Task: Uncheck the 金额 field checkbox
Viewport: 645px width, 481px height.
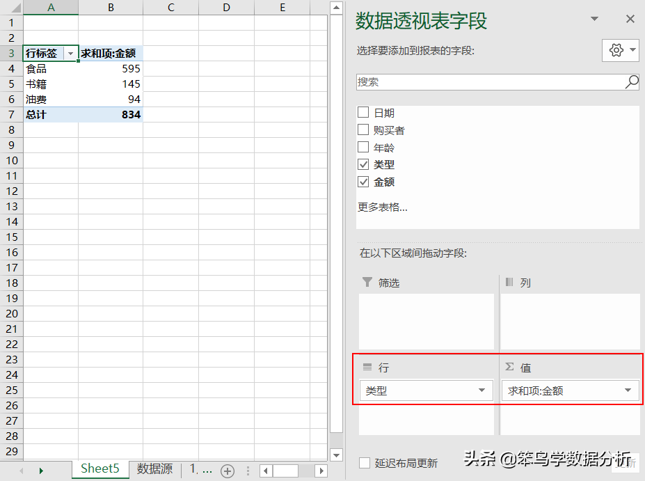Action: [363, 182]
